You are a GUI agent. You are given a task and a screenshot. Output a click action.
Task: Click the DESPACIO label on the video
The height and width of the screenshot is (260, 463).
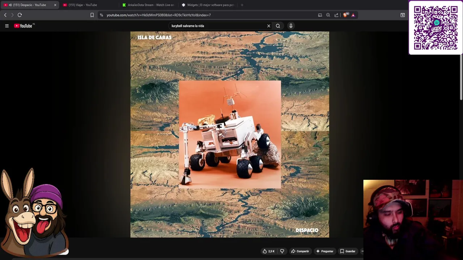[x=307, y=230]
